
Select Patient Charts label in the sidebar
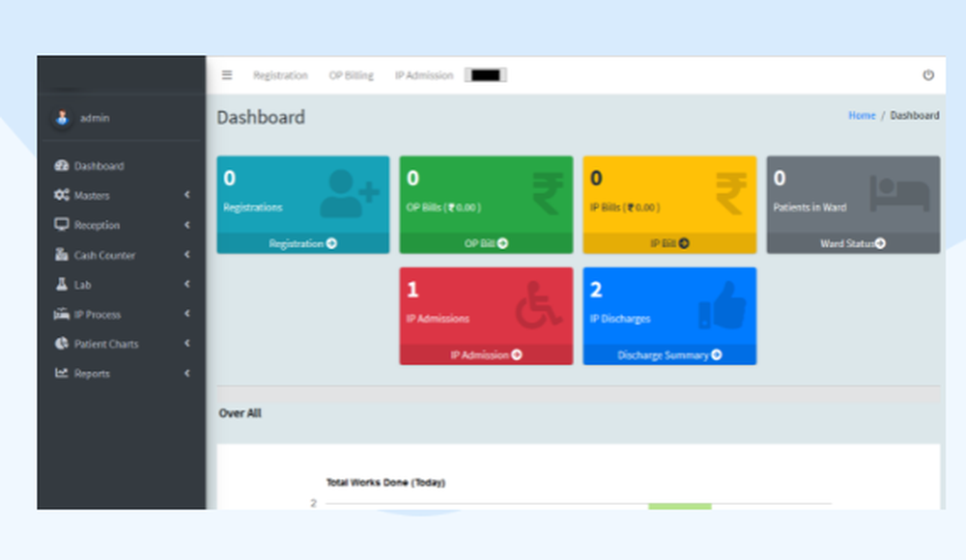tap(106, 344)
